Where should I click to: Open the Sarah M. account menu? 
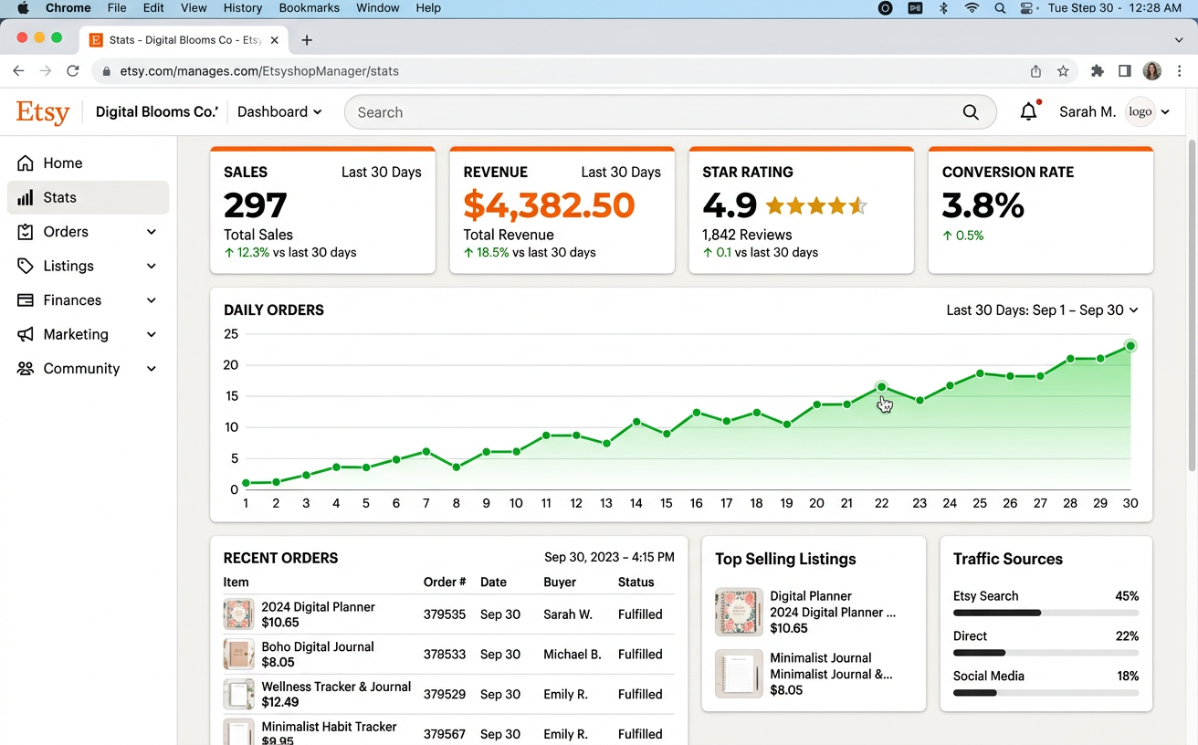coord(1114,111)
